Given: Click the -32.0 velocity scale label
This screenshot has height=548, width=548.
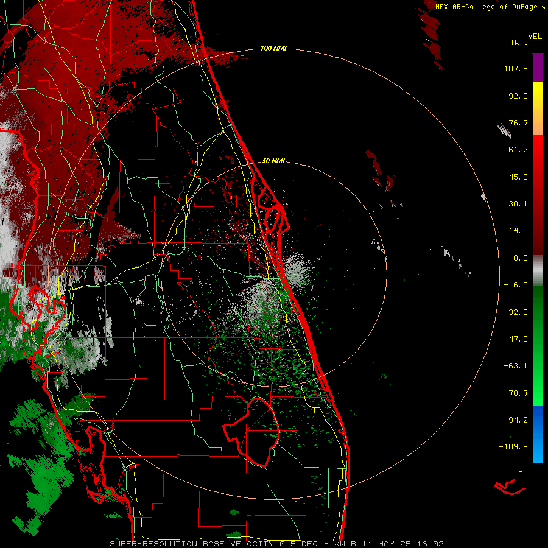Looking at the screenshot, I should pyautogui.click(x=516, y=312).
